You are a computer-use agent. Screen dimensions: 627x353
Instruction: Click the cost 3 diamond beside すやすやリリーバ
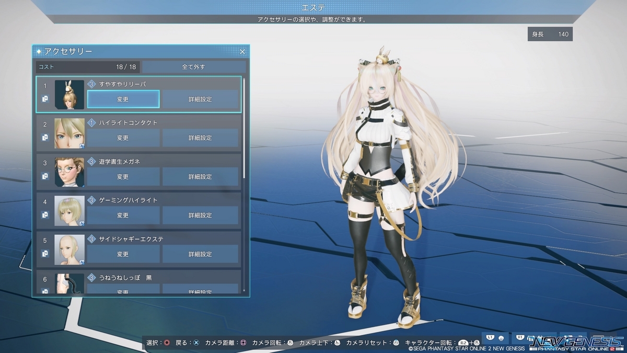tap(91, 84)
